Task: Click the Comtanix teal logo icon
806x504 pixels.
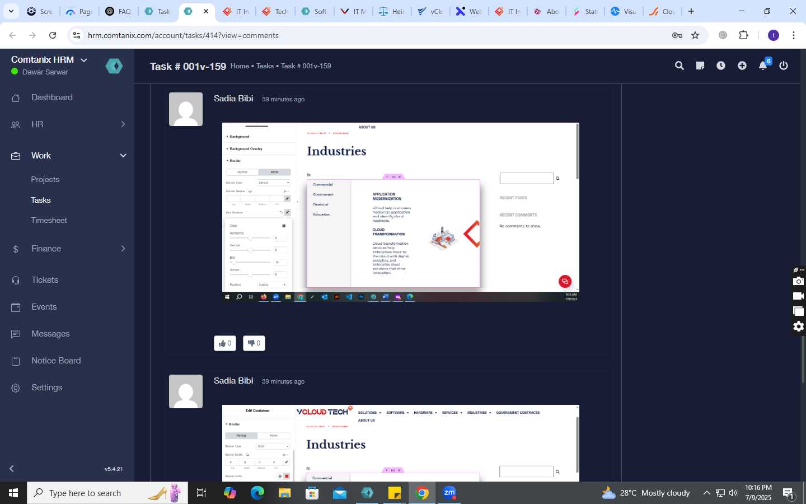Action: pyautogui.click(x=114, y=66)
